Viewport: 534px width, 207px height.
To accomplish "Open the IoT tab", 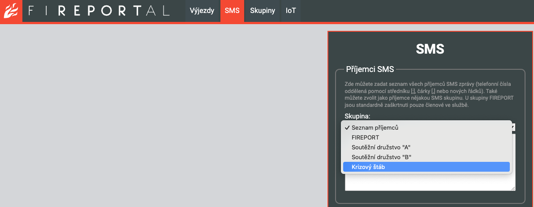I will point(291,11).
